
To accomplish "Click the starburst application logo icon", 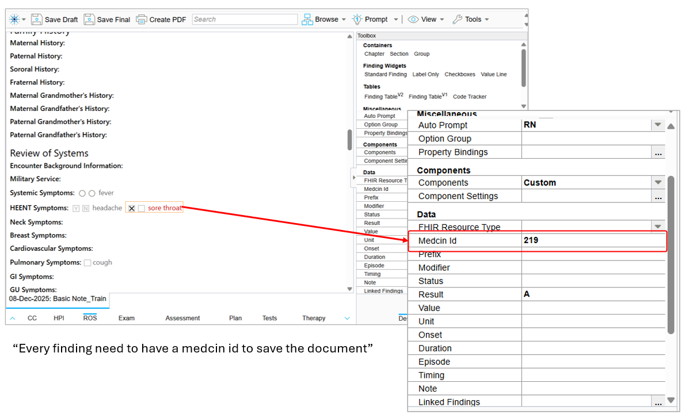I will (x=14, y=20).
